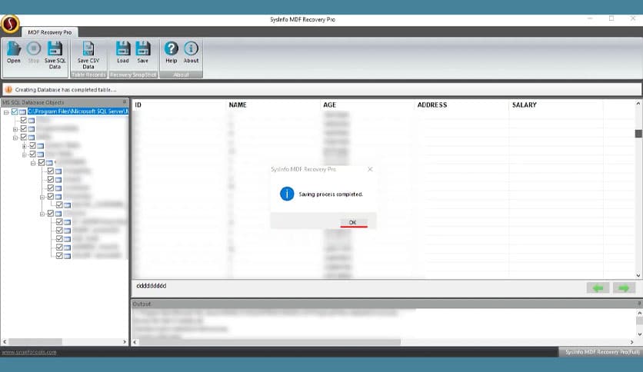Click the tree panel scroll-right arrow
This screenshot has height=372, width=643.
[x=125, y=341]
